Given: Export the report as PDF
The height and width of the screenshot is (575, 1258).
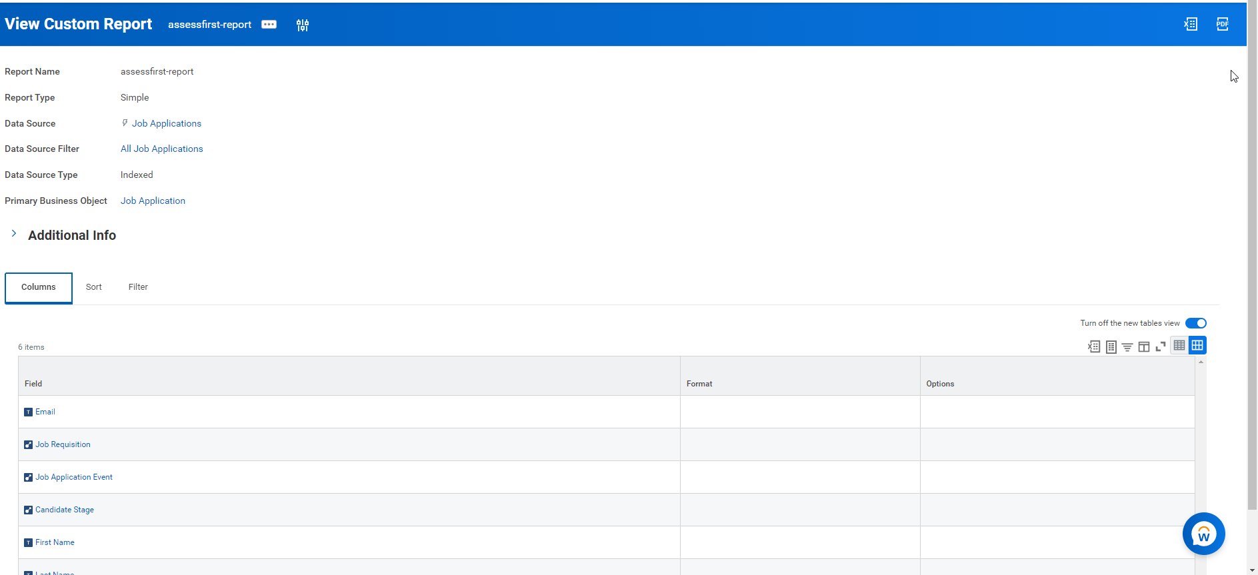Looking at the screenshot, I should tap(1222, 24).
